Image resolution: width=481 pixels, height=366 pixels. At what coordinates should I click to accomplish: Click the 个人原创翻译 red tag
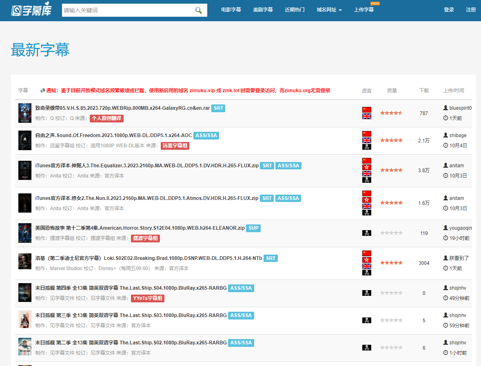tap(106, 118)
